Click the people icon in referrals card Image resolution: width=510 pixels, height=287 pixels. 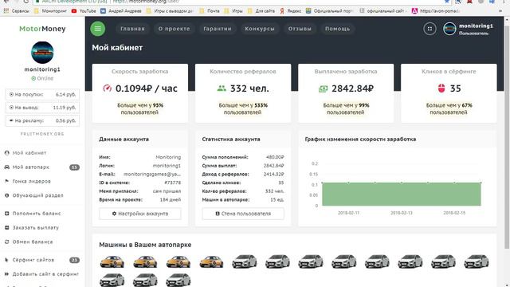click(222, 88)
